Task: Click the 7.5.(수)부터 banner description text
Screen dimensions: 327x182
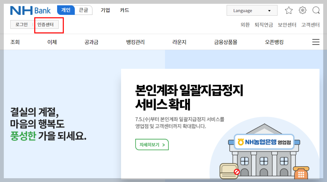Action: pyautogui.click(x=180, y=123)
